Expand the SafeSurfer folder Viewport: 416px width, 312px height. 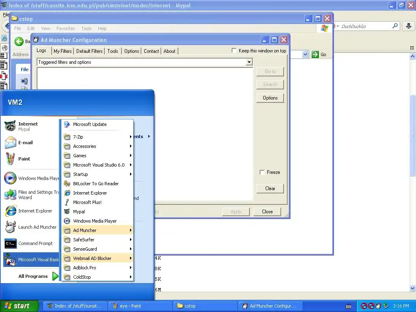(97, 240)
